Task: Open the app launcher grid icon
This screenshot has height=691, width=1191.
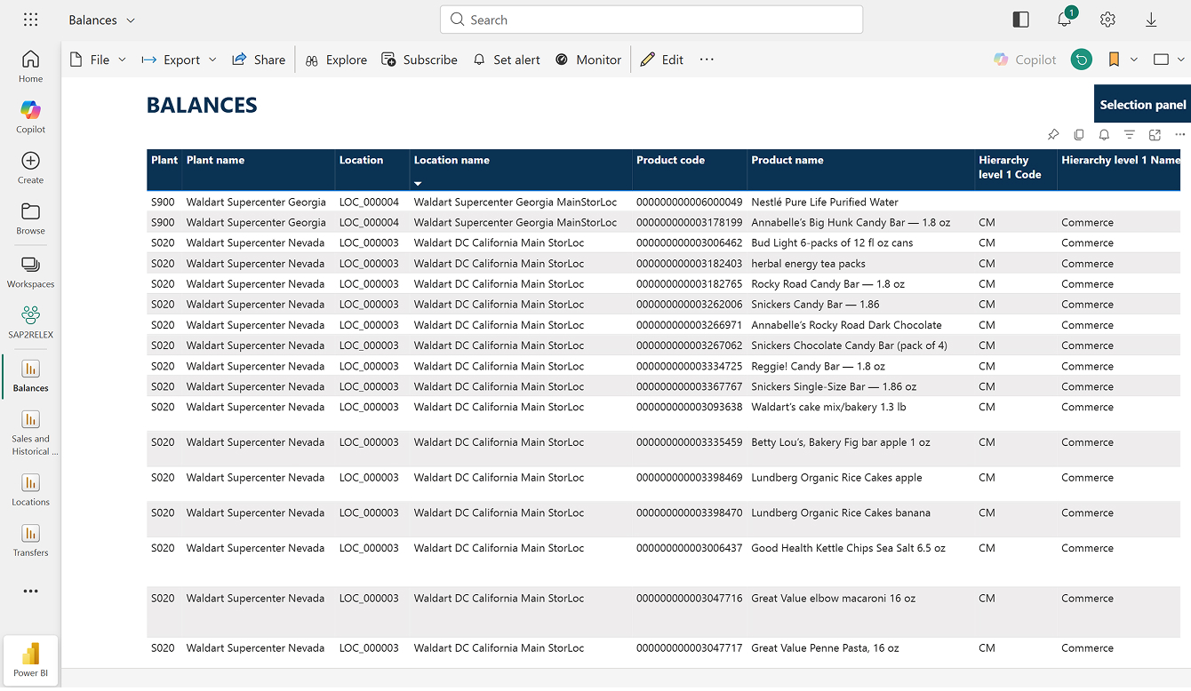Action: click(30, 20)
